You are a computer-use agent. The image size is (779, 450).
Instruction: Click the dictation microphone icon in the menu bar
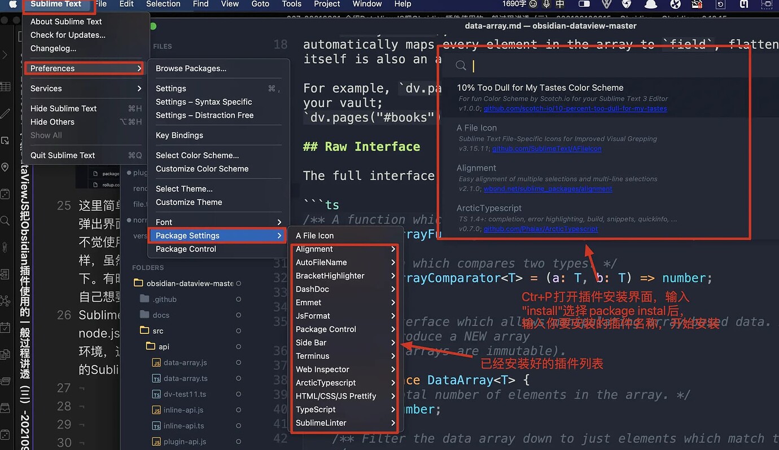[546, 5]
